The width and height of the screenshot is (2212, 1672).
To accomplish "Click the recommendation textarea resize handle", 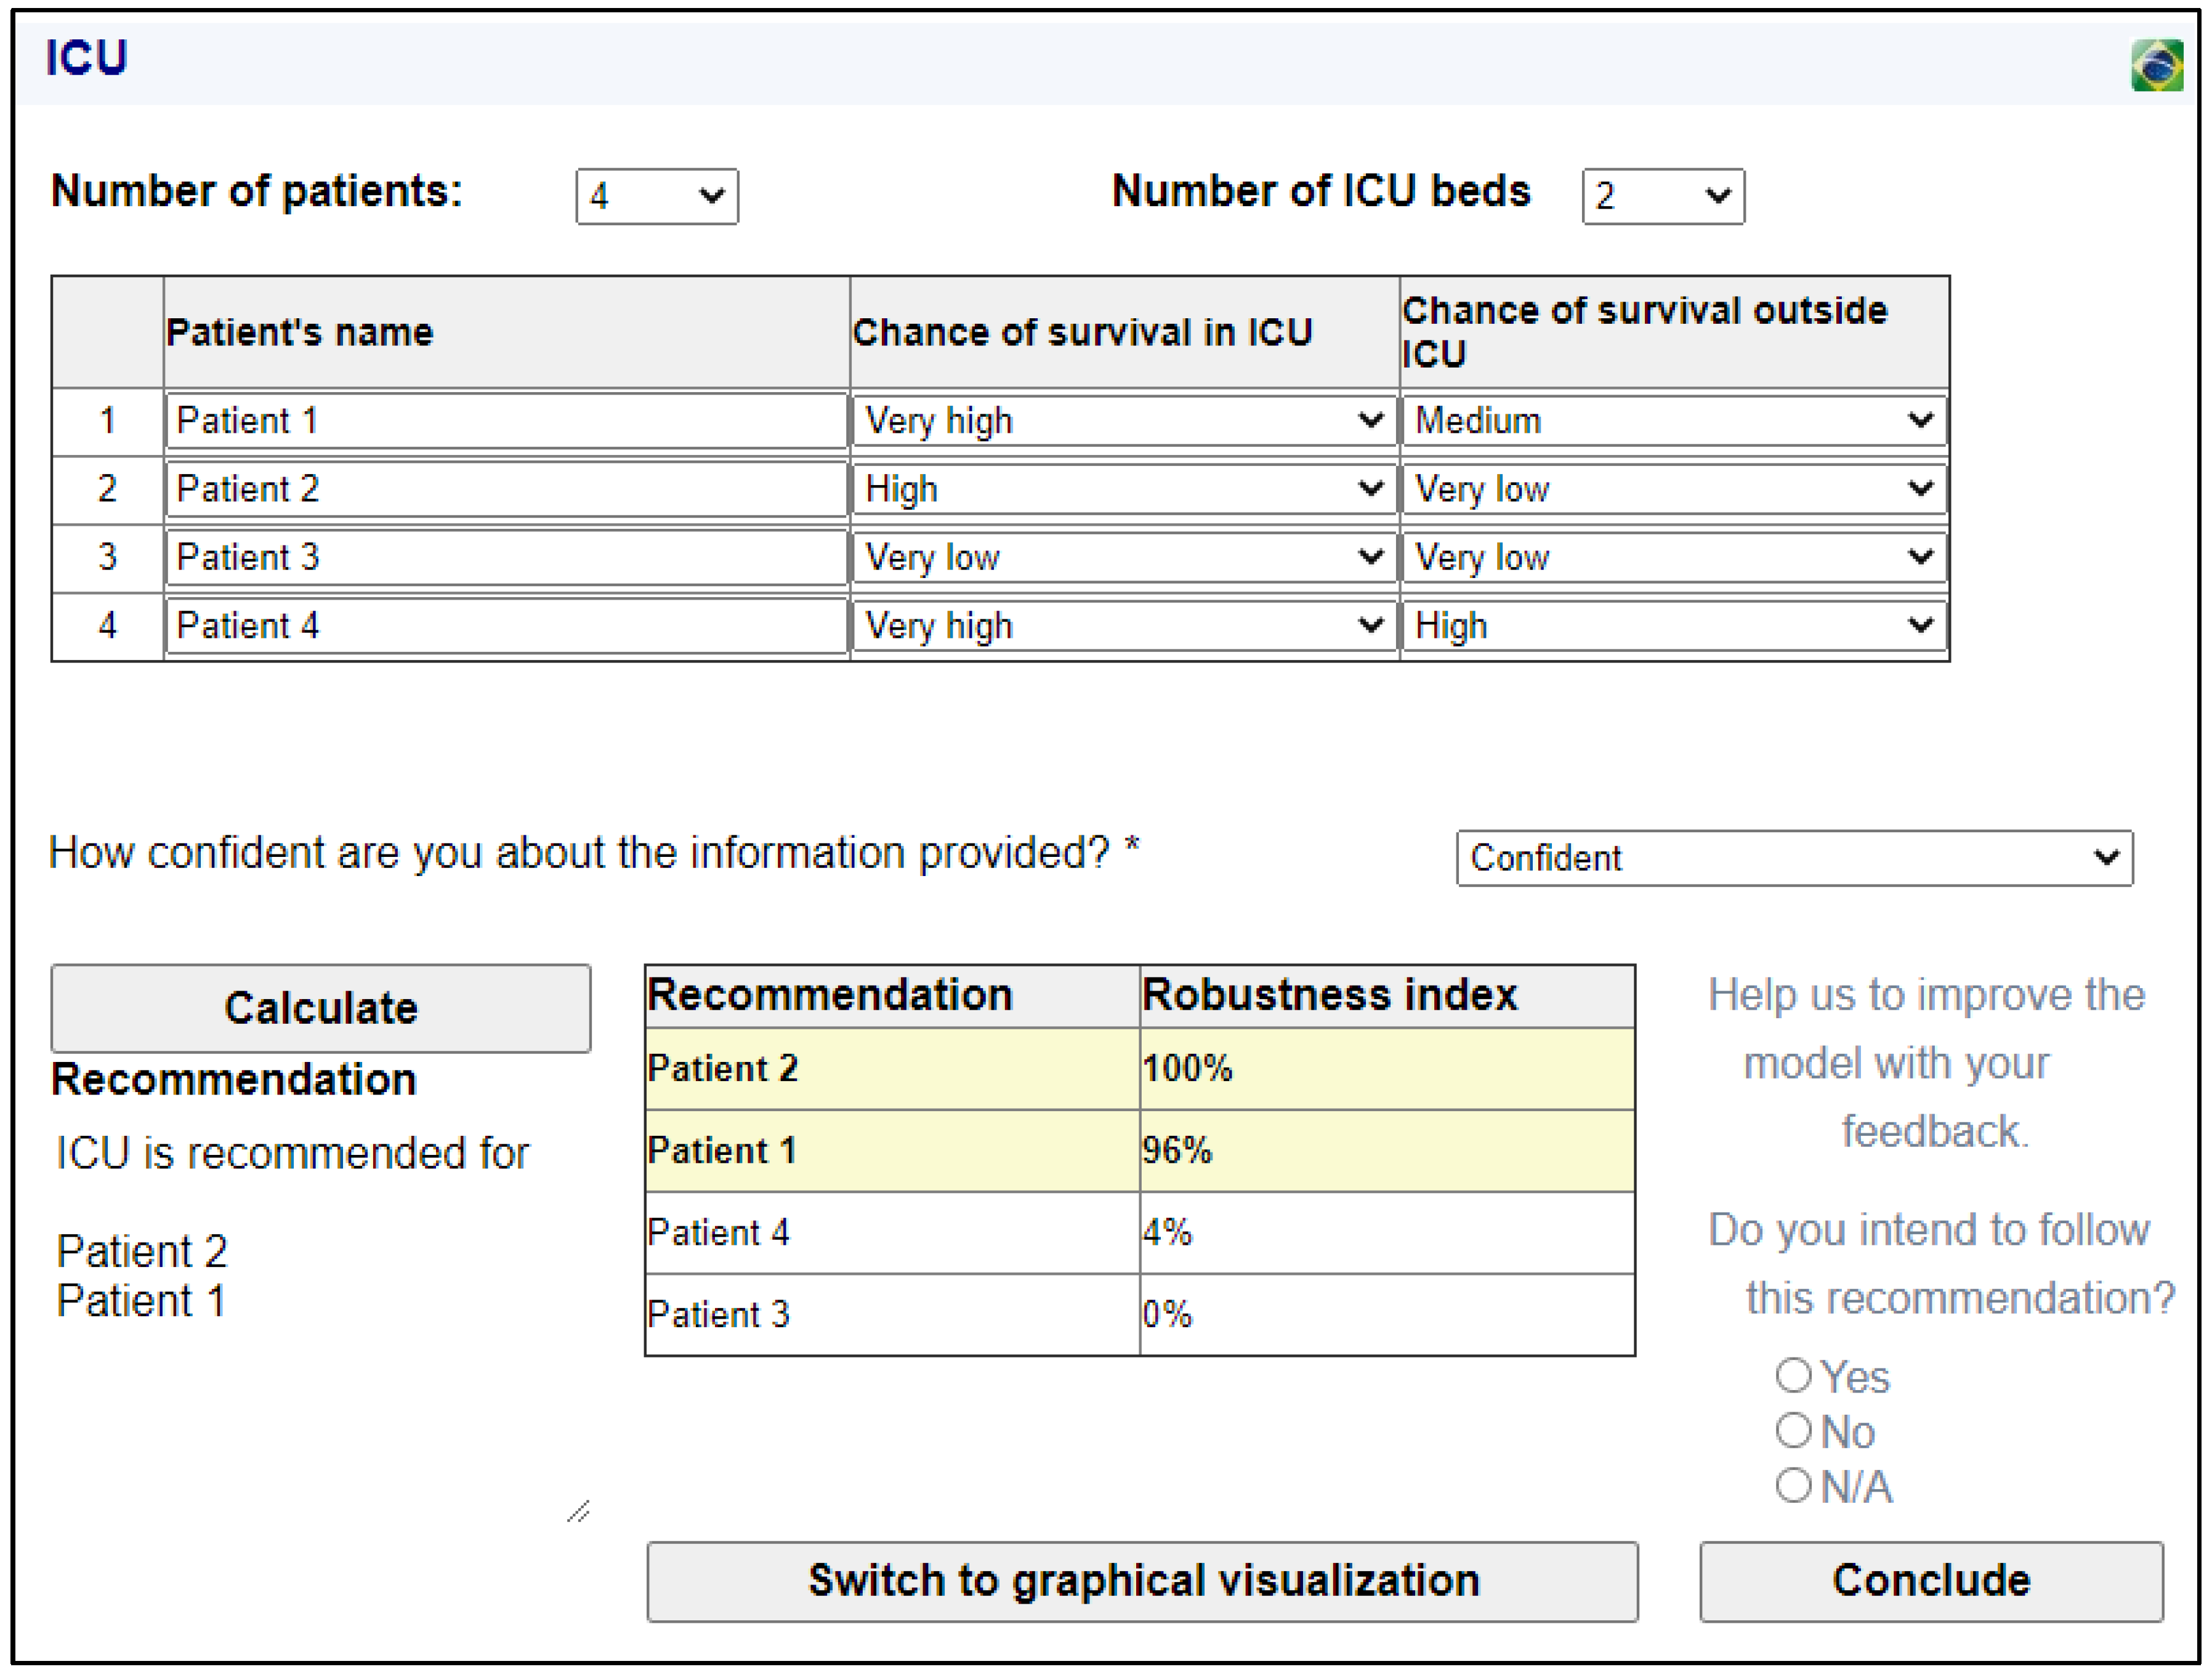I will pyautogui.click(x=578, y=1511).
